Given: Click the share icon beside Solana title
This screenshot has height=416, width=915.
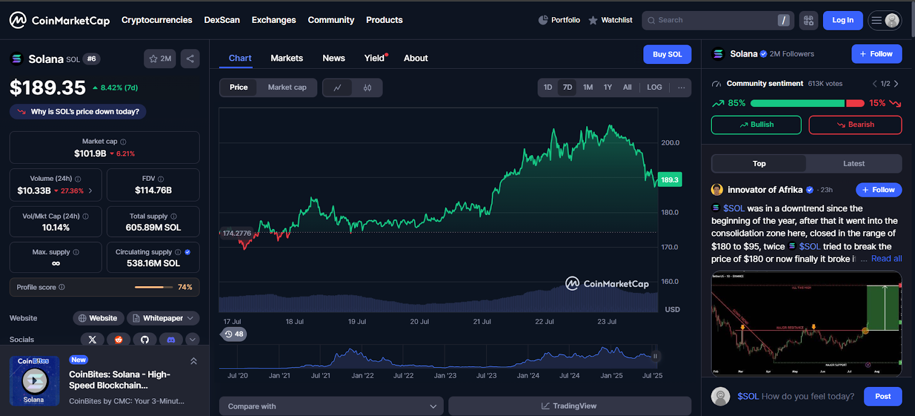Looking at the screenshot, I should [x=190, y=58].
